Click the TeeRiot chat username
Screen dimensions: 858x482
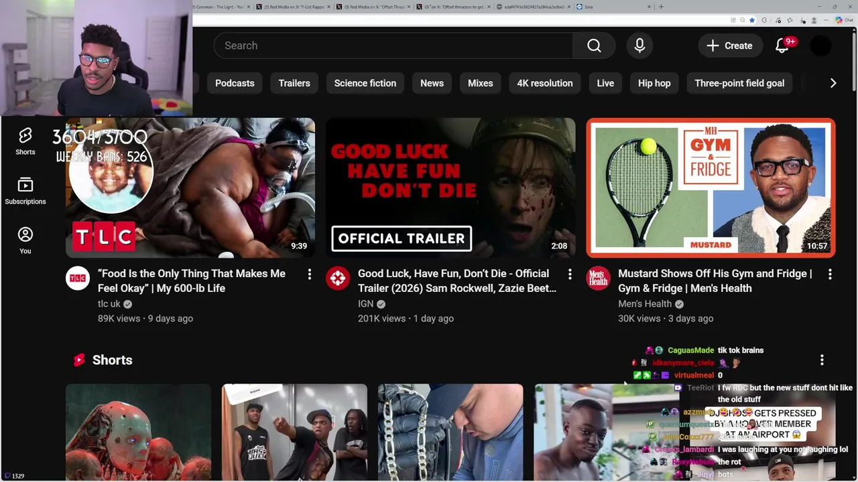pyautogui.click(x=700, y=388)
